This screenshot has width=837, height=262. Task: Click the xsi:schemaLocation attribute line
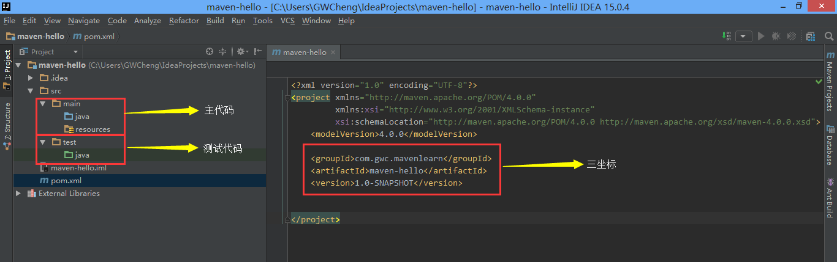click(x=577, y=122)
